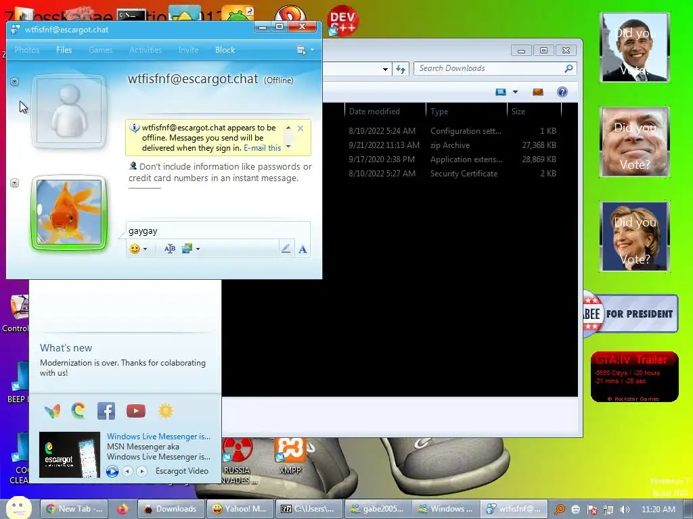Dismiss the offline notification bar
This screenshot has width=693, height=519.
click(300, 128)
